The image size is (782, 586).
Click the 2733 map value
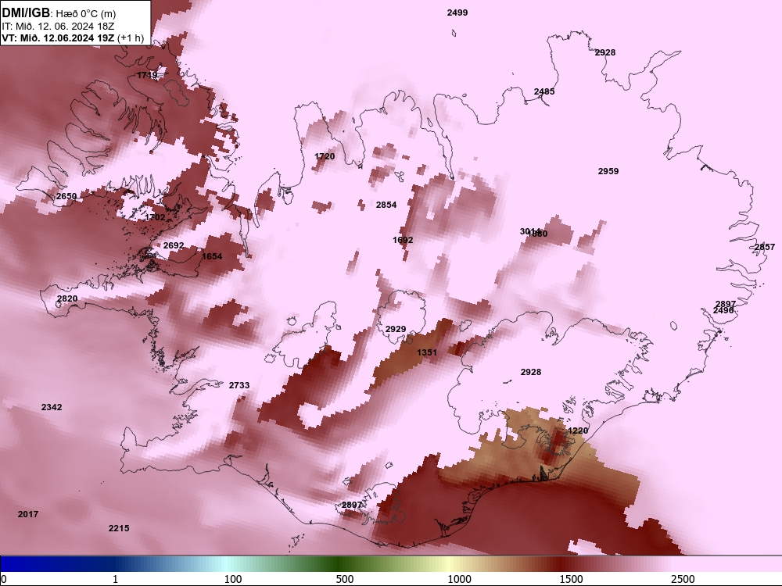tap(239, 386)
